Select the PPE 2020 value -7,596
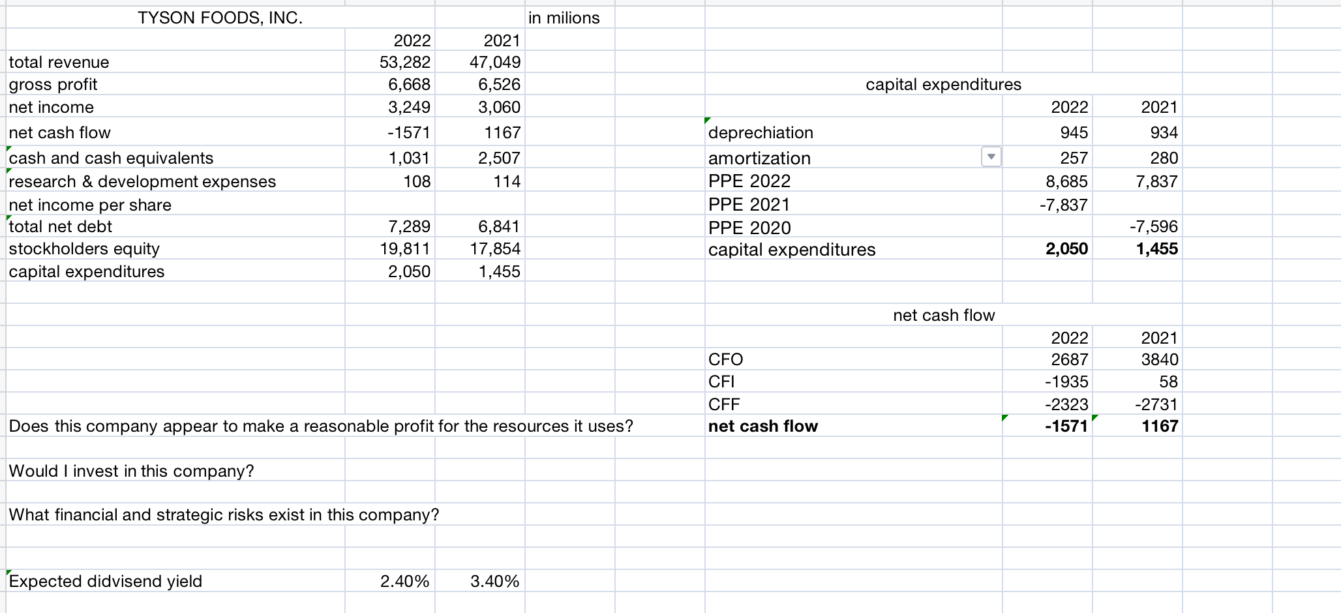 [1154, 226]
